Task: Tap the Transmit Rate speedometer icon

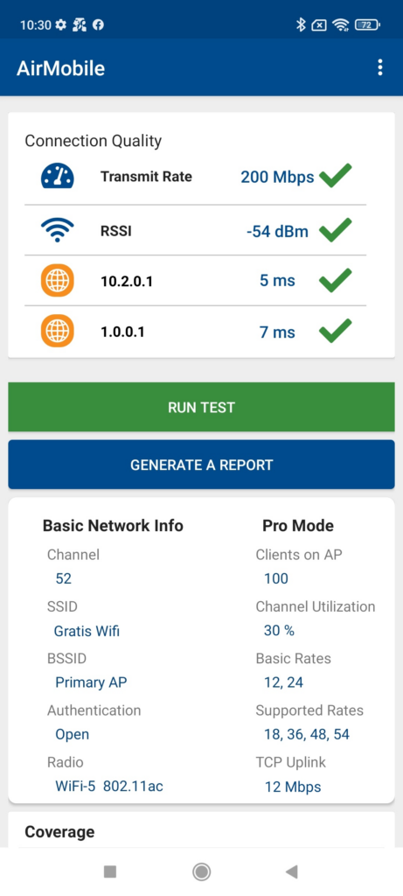Action: [x=57, y=177]
